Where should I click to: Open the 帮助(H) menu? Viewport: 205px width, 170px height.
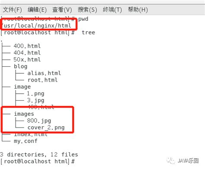138,10
